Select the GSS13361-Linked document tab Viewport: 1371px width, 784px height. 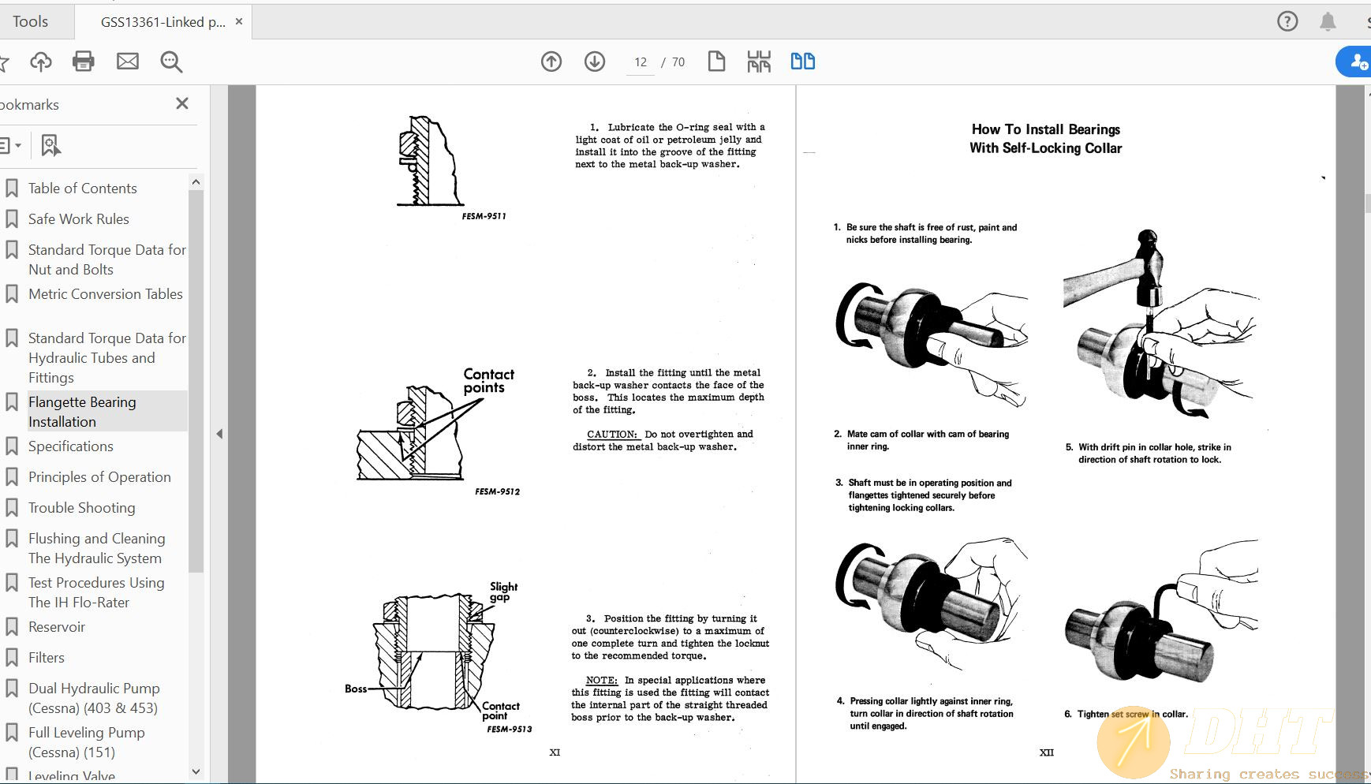163,22
